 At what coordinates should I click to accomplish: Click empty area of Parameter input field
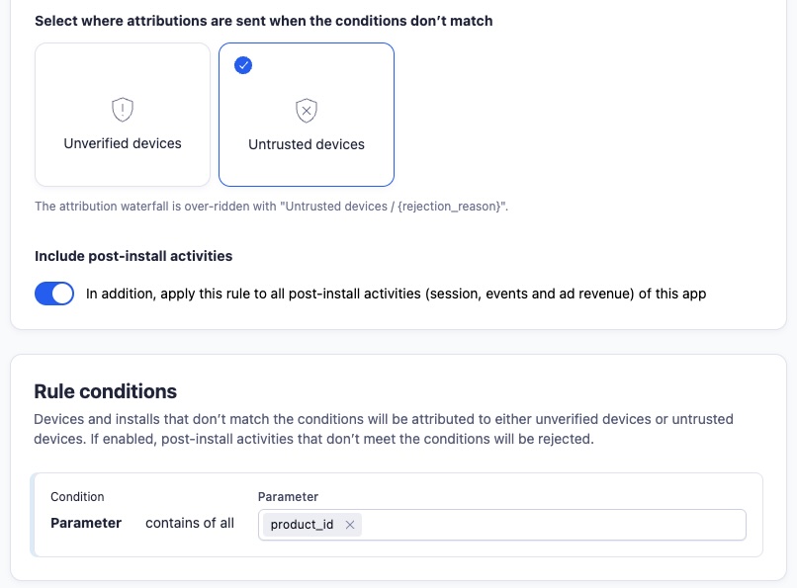[x=554, y=525]
